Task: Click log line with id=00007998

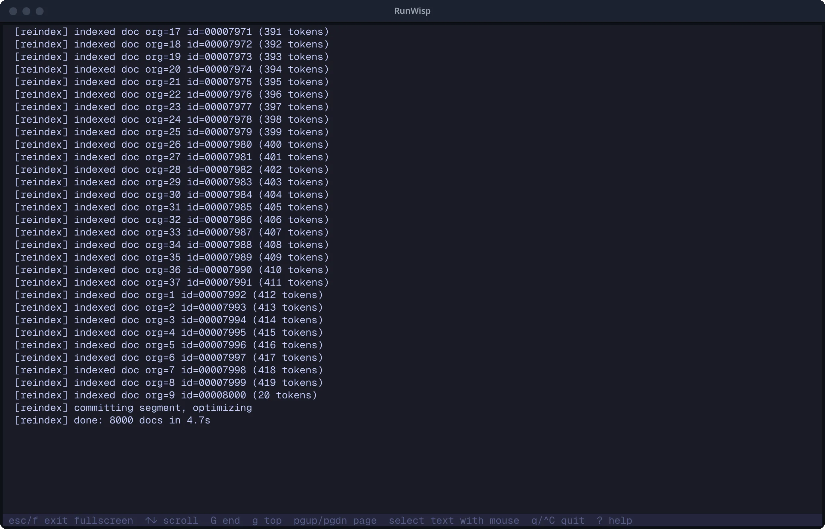Action: point(169,370)
